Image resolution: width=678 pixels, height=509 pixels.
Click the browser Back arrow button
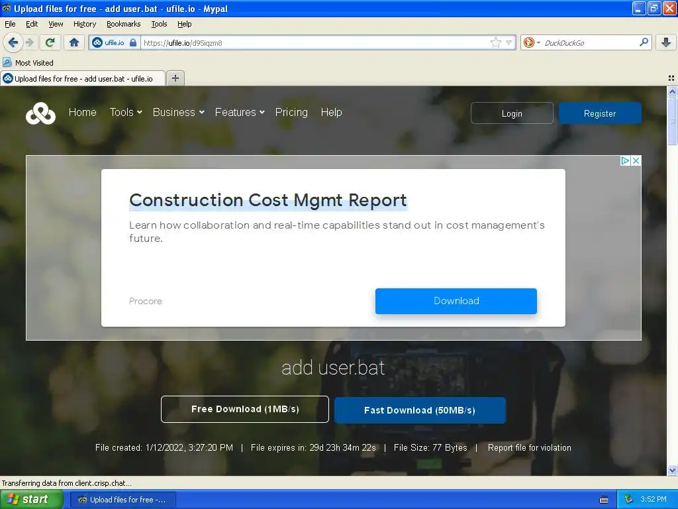click(13, 42)
